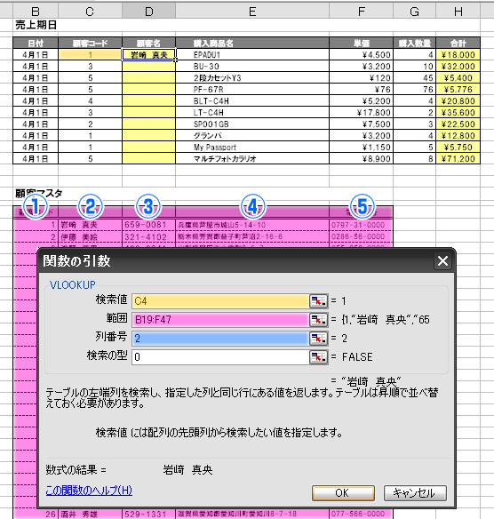
Task: Click the 範囲 input field B19:F47
Action: [x=220, y=320]
